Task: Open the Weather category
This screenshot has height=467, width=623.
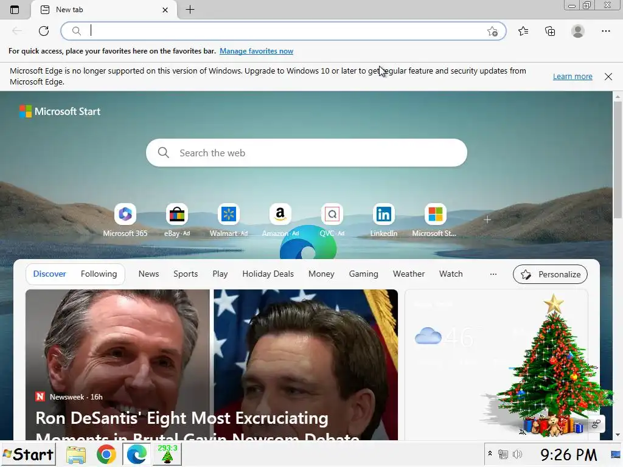Action: [409, 274]
